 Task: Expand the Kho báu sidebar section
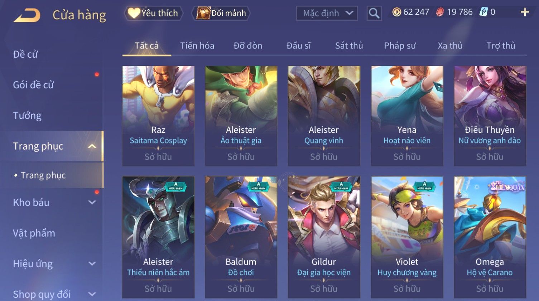pos(92,202)
